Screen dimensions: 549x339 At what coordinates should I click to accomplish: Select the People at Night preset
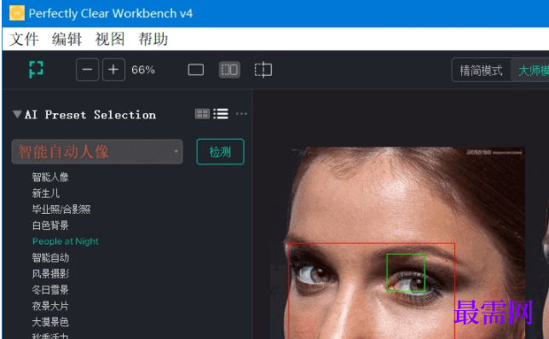[x=66, y=241]
